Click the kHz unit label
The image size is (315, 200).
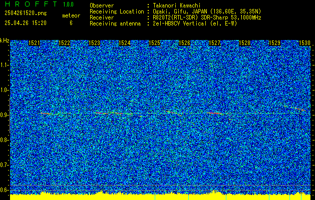click(5, 40)
